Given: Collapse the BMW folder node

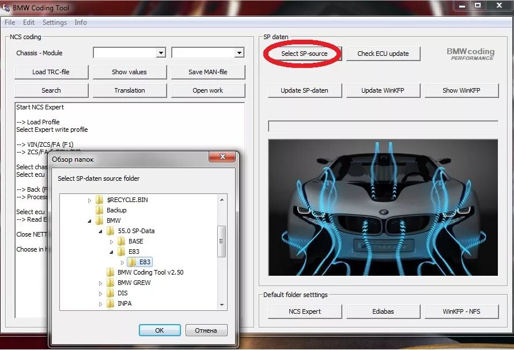Looking at the screenshot, I should click(x=89, y=221).
